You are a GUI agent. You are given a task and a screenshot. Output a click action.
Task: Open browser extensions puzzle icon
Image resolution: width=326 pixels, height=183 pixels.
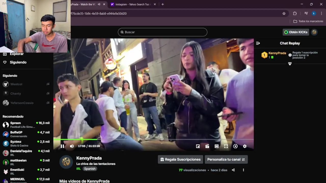click(x=295, y=13)
